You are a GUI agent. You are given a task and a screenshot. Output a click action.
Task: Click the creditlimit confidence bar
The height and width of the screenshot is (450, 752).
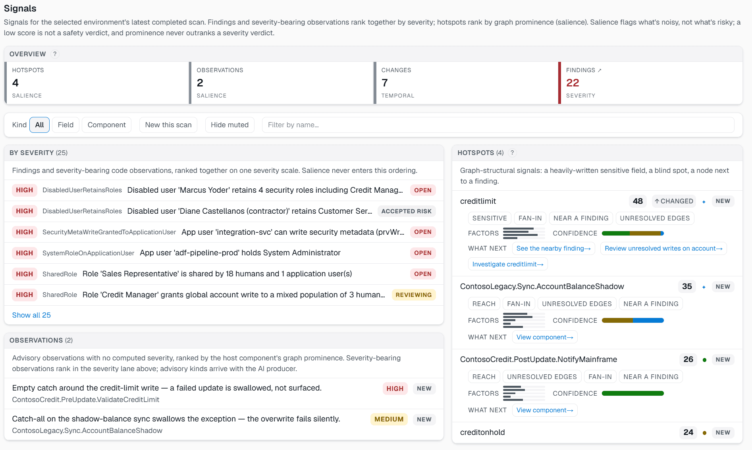click(x=633, y=234)
